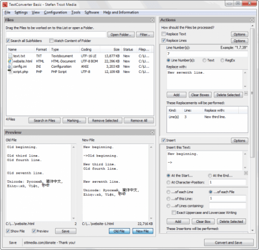Click the plus icon beside Delete Selected
The width and height of the screenshot is (259, 250).
click(x=246, y=93)
